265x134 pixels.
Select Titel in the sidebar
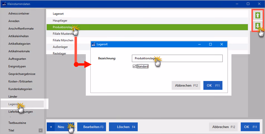click(11, 130)
